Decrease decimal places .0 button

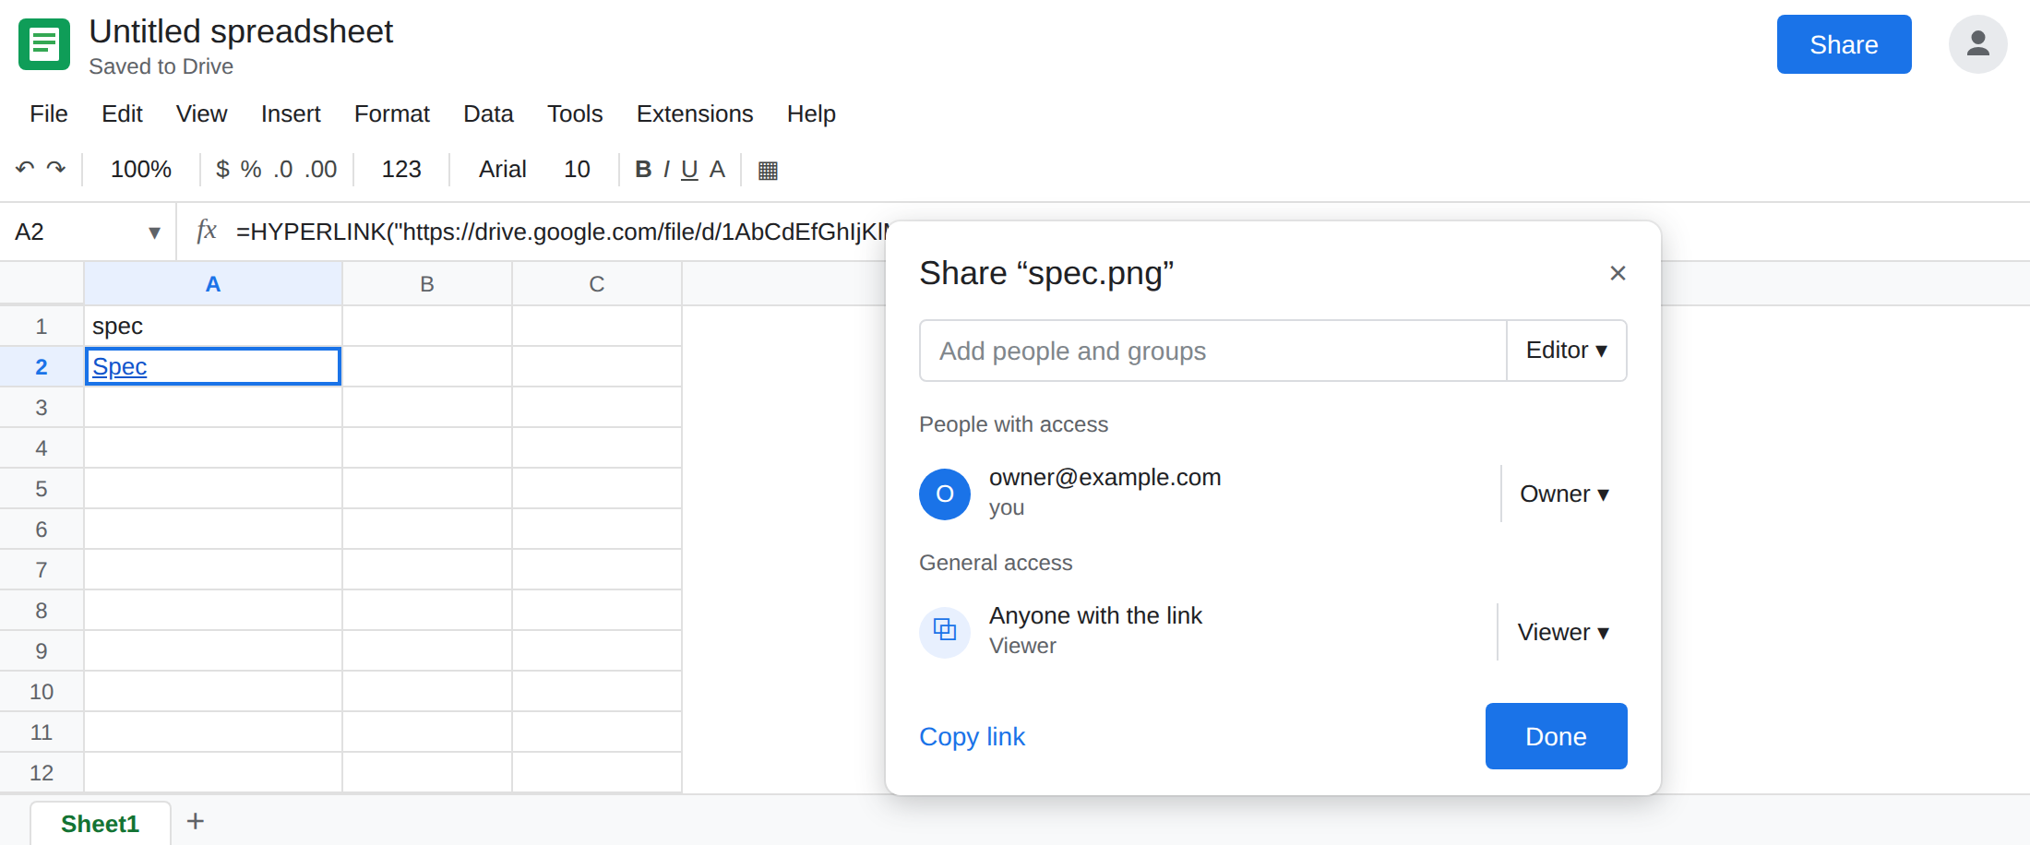coord(283,169)
